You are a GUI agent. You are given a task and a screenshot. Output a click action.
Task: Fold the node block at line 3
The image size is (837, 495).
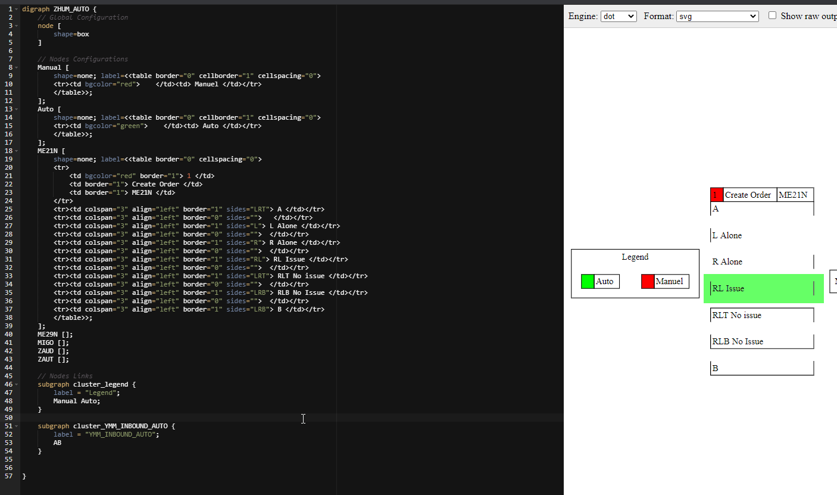(x=17, y=26)
